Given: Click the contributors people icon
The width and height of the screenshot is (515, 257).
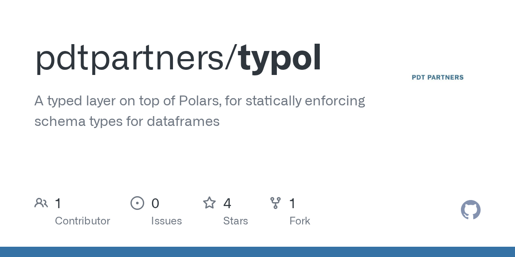Looking at the screenshot, I should pyautogui.click(x=41, y=203).
